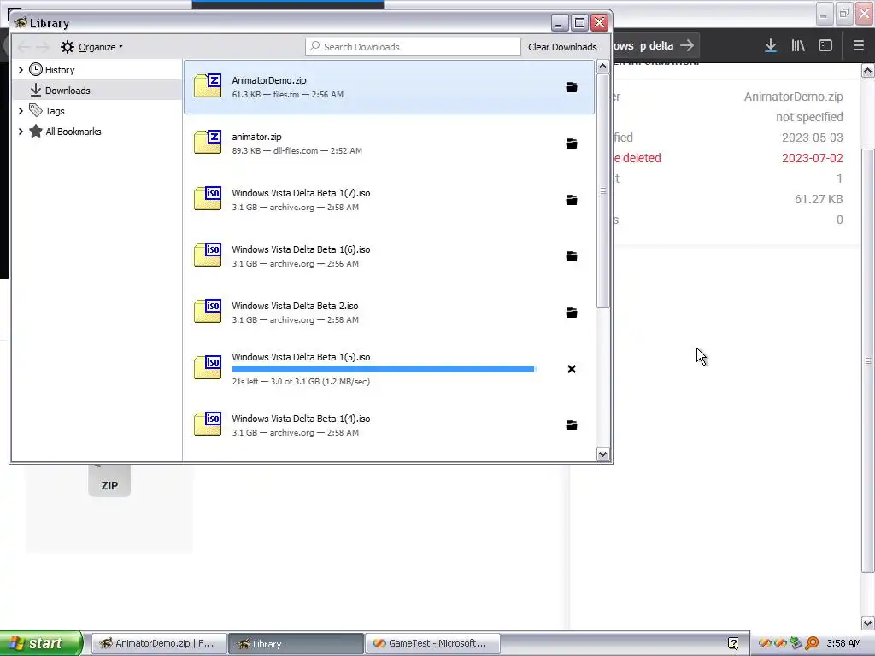Show Windows Vista Delta Beta 2.iso in folder
The height and width of the screenshot is (656, 875).
pyautogui.click(x=572, y=313)
